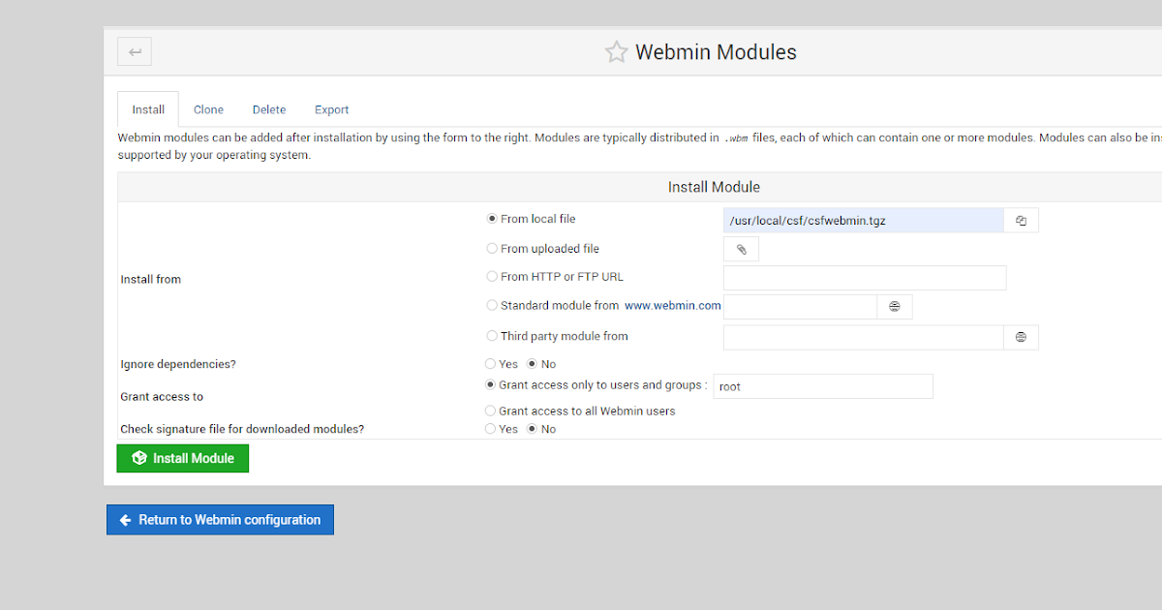The width and height of the screenshot is (1162, 610).
Task: Click the users and groups field containing root
Action: coord(822,386)
